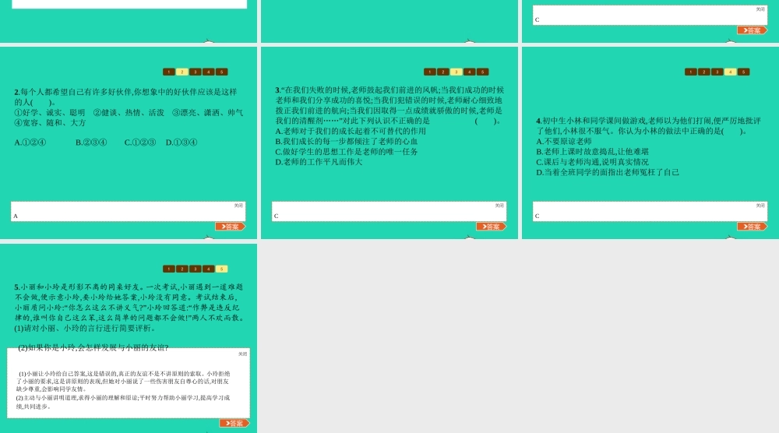Select page tab 4 on question 5 slide
Image resolution: width=779 pixels, height=433 pixels.
(209, 269)
